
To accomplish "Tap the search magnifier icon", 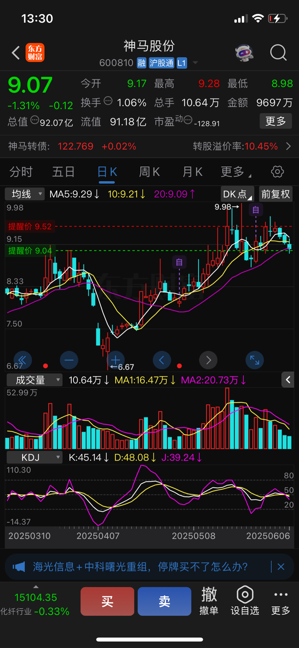I will [278, 53].
